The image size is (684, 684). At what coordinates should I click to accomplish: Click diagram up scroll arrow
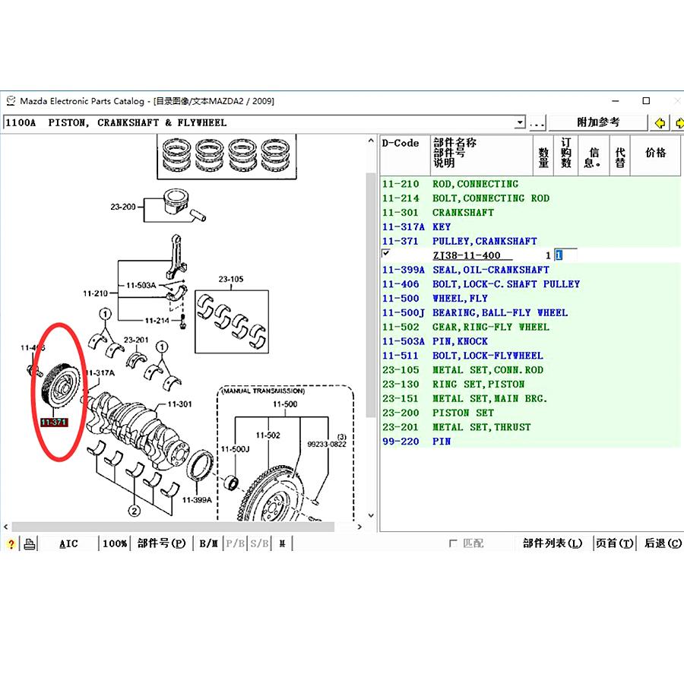pos(371,141)
